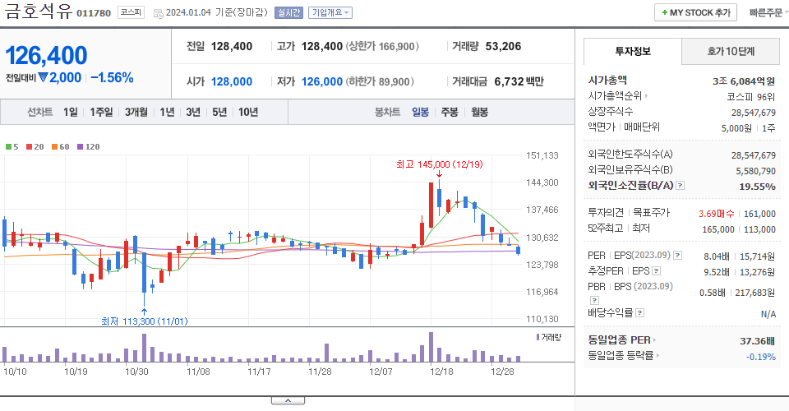Open the 빠른주문 dropdown

point(768,12)
